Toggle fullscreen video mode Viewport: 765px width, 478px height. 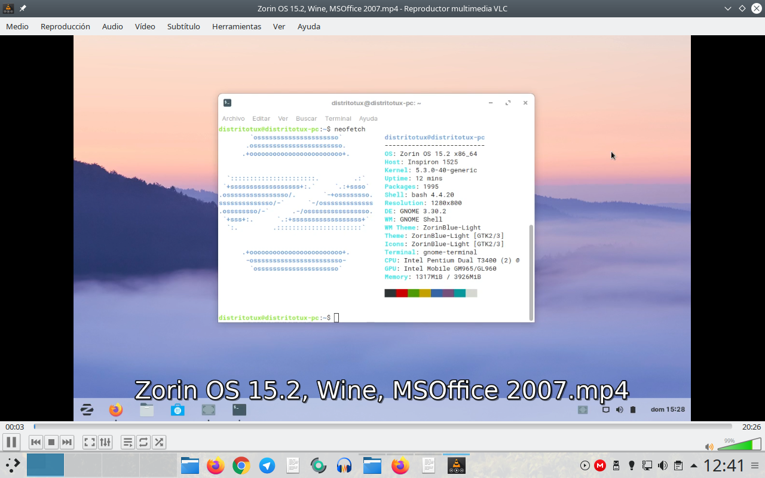pyautogui.click(x=90, y=442)
